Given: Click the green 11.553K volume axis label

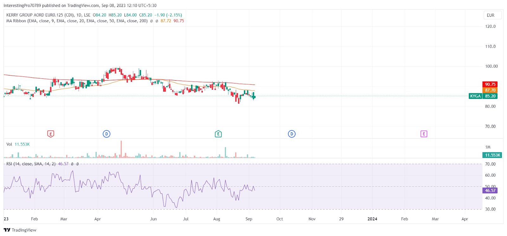Looking at the screenshot, I should coord(492,155).
